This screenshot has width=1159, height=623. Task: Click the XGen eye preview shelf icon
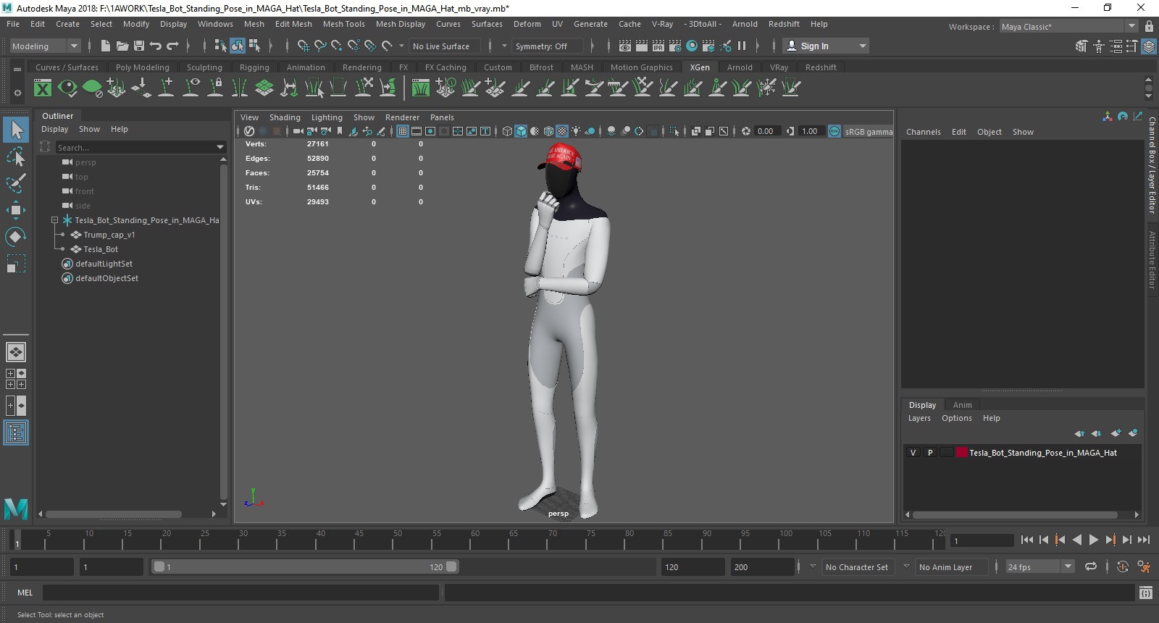pyautogui.click(x=67, y=88)
